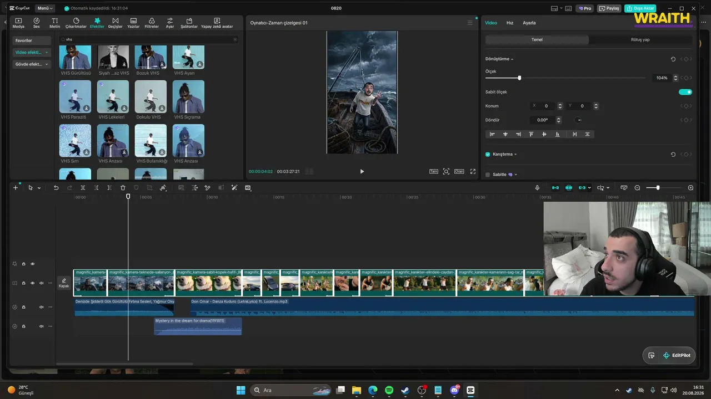Image resolution: width=711 pixels, height=399 pixels.
Task: Open the Yapay zekâ avatar panel
Action: tap(217, 23)
